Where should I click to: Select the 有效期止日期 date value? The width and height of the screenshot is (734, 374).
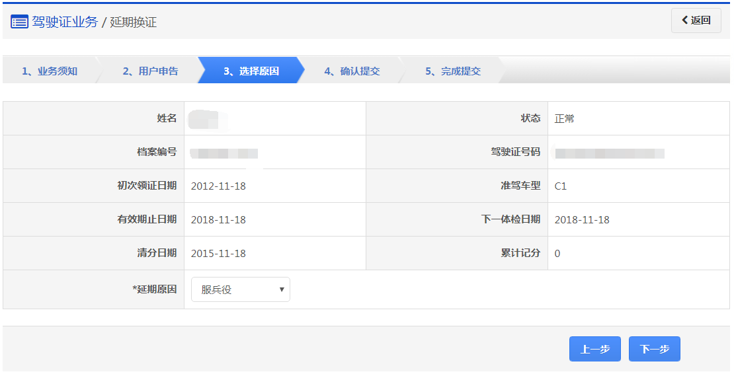click(x=218, y=220)
